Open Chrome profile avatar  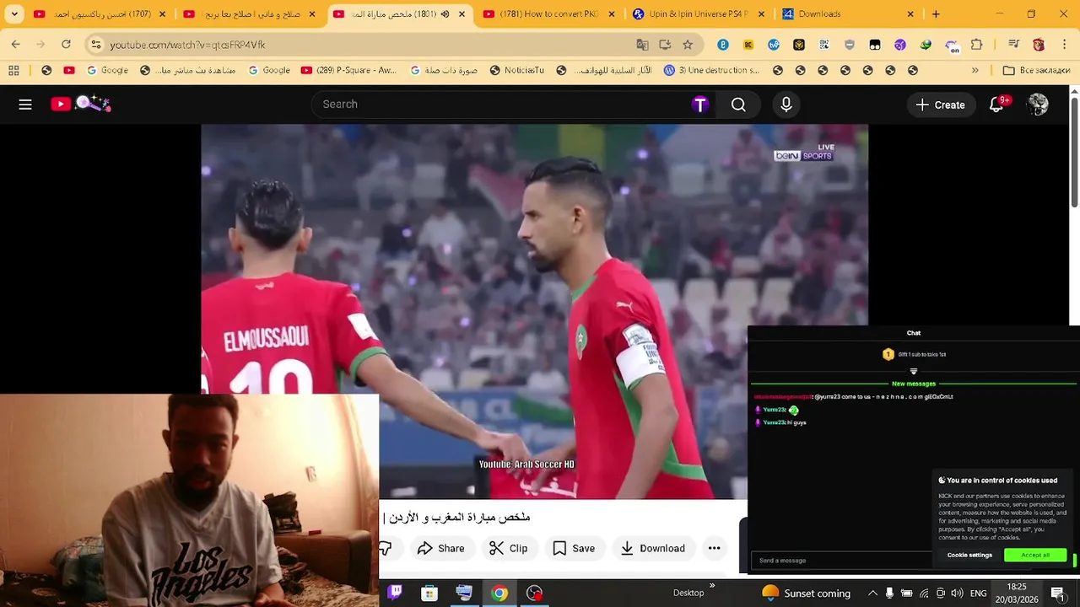click(1039, 45)
